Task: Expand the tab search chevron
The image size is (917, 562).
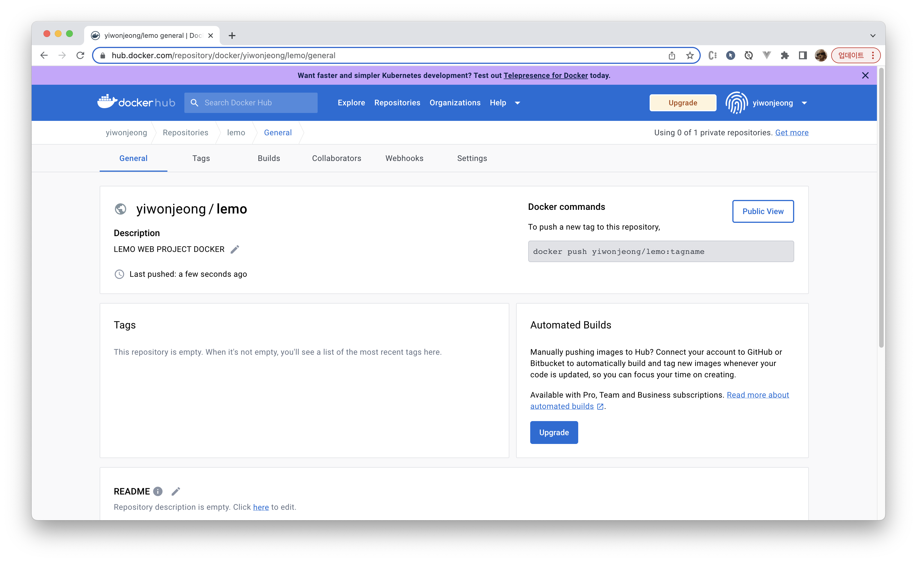Action: pyautogui.click(x=873, y=36)
